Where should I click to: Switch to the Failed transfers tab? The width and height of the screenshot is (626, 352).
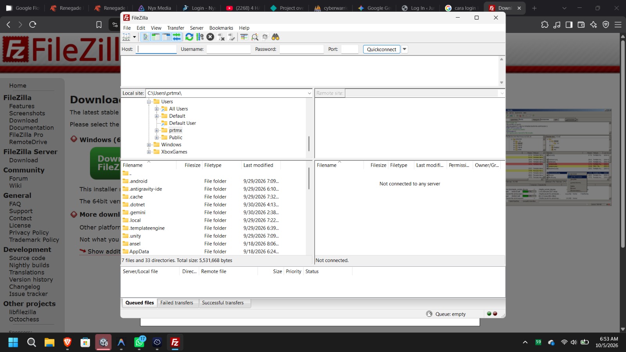tap(177, 303)
